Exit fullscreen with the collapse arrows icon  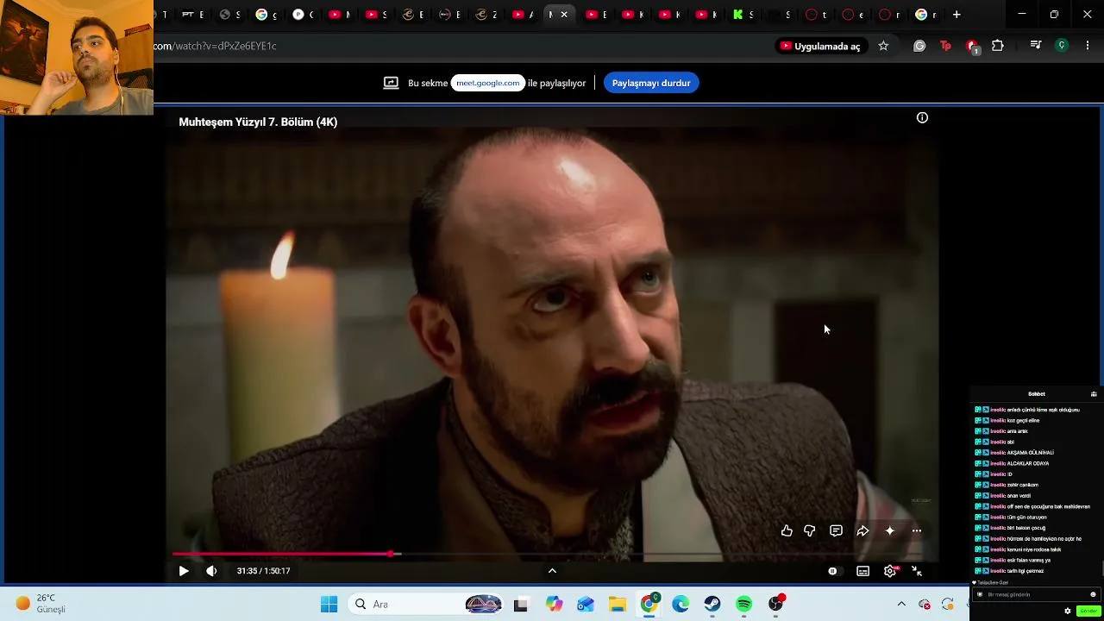pyautogui.click(x=917, y=571)
